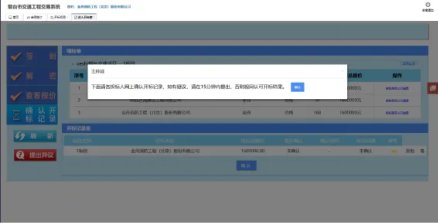Image resolution: width=438 pixels, height=223 pixels.
Task: Select the 进入开标室 tab
Action: point(84,17)
